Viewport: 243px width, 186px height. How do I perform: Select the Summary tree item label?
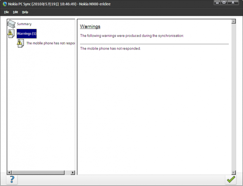pos(24,24)
